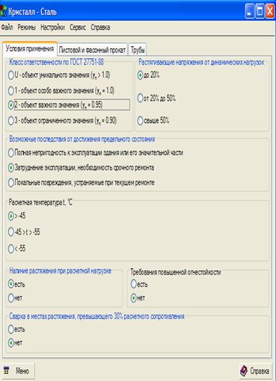This screenshot has width=276, height=381.
Task: Choose от 20% до 50% dynamic load
Action: tap(140, 98)
